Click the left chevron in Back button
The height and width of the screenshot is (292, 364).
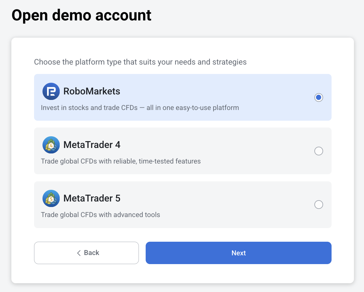coord(79,253)
